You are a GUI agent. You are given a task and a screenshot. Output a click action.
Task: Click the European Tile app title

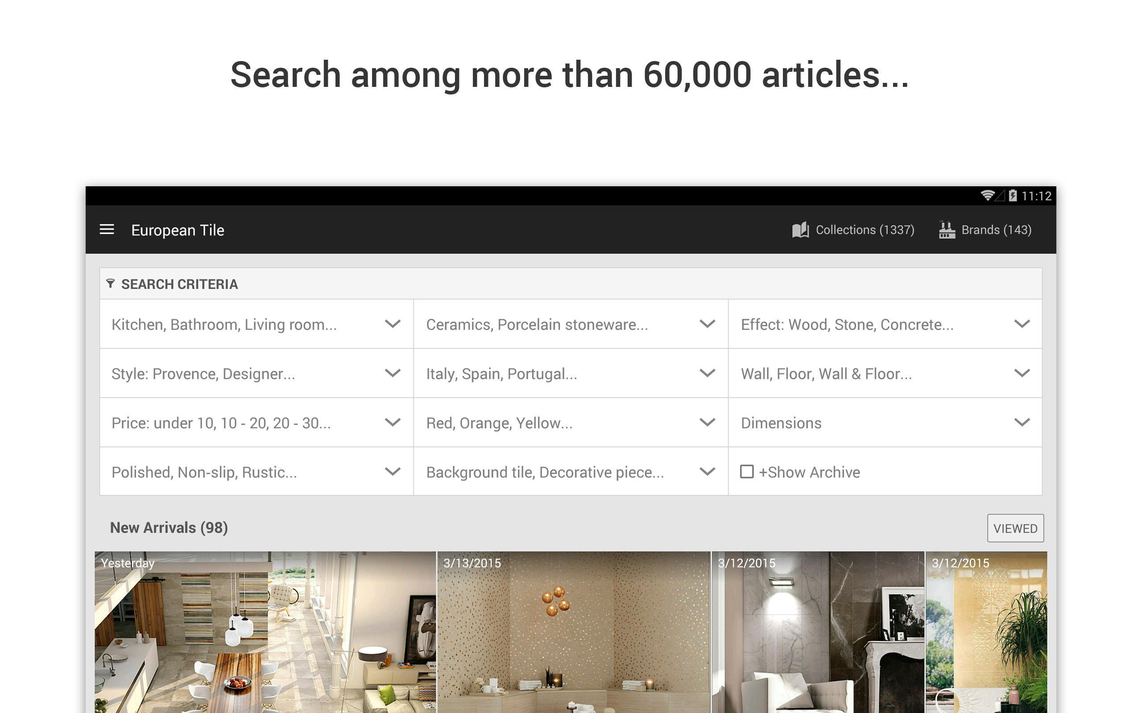tap(178, 230)
